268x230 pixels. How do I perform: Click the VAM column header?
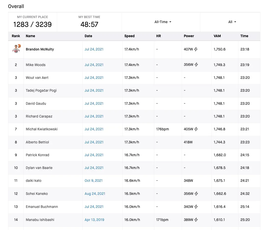click(x=217, y=36)
